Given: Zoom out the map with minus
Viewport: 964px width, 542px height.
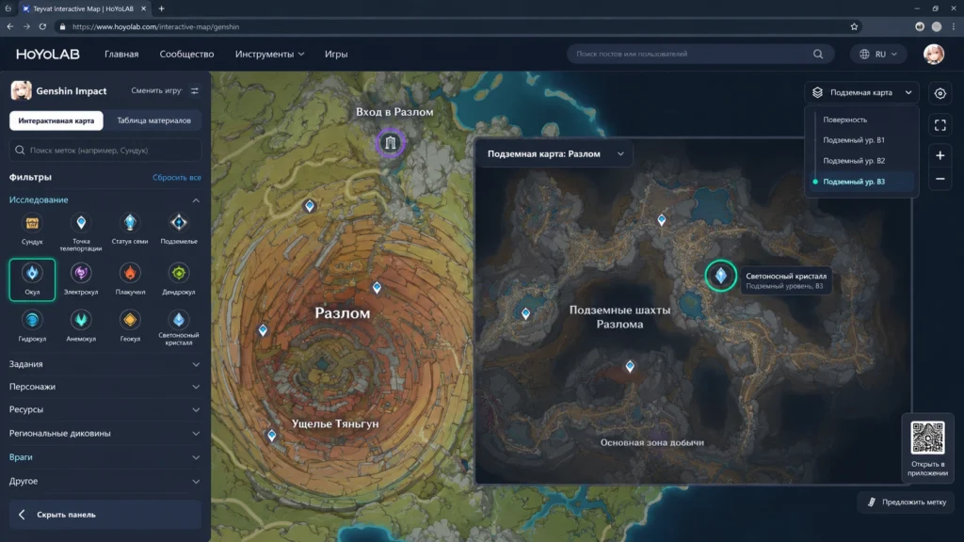Looking at the screenshot, I should (940, 179).
